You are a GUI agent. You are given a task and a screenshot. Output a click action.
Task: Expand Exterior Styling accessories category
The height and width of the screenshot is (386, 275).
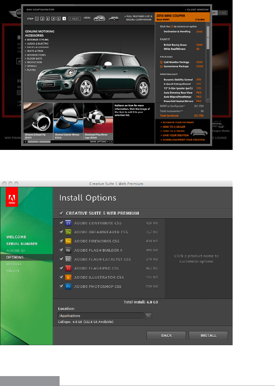click(37, 40)
